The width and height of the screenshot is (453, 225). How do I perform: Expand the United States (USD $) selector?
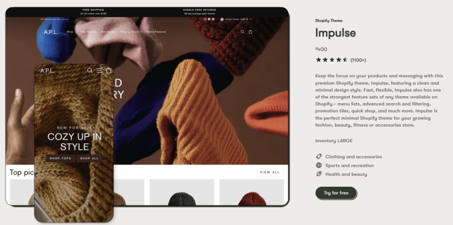click(236, 19)
